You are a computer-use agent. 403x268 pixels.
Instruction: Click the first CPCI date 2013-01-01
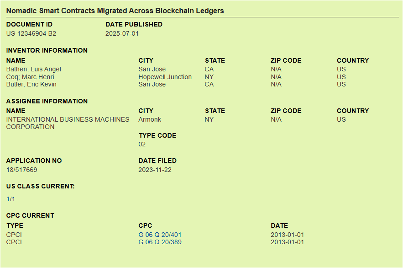(x=287, y=235)
